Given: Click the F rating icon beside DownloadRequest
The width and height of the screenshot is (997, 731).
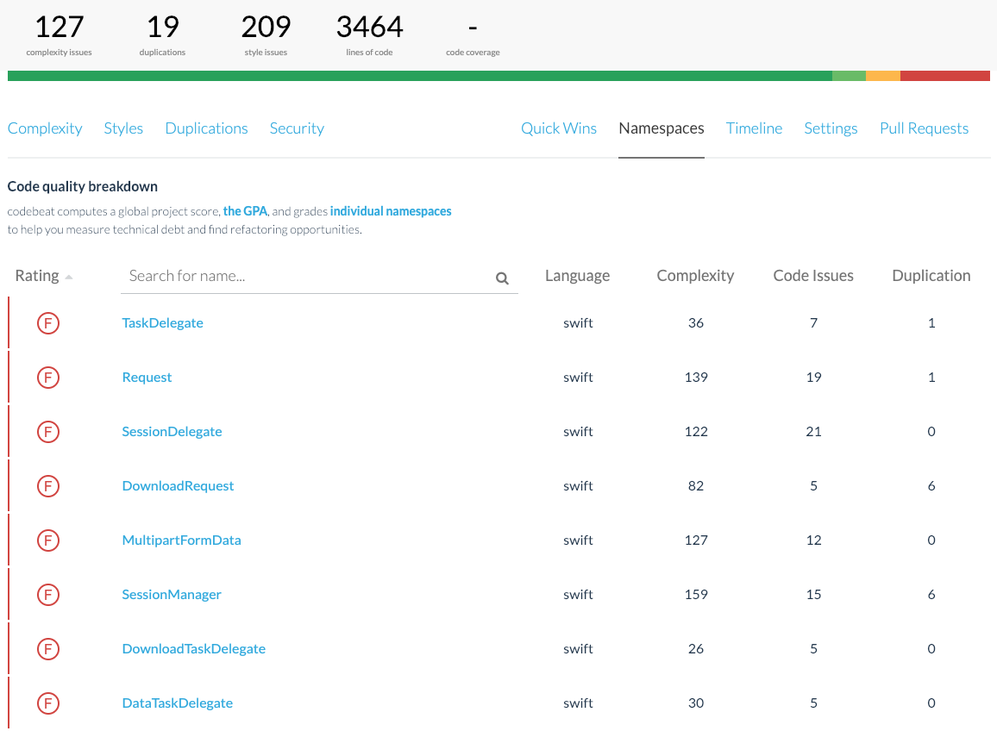Looking at the screenshot, I should pos(48,486).
